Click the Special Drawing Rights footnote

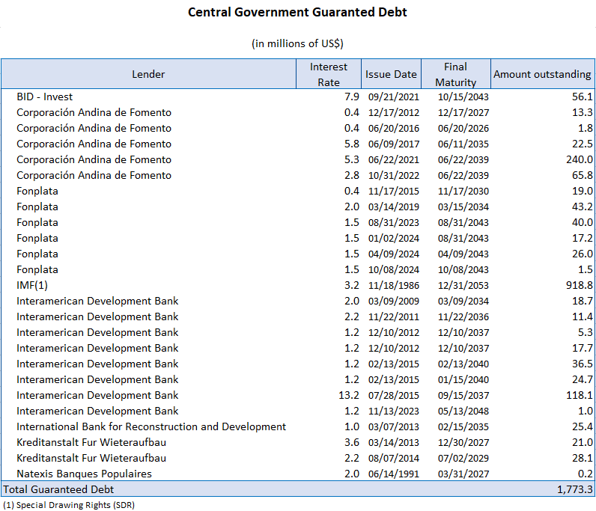pyautogui.click(x=68, y=504)
